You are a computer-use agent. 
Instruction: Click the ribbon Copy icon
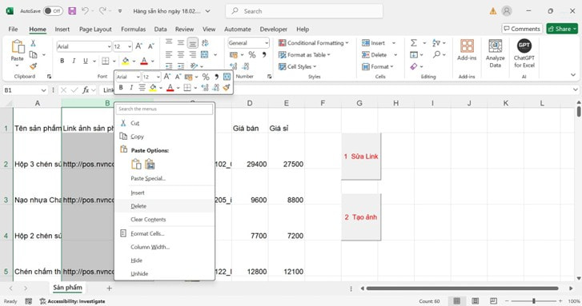coord(33,55)
